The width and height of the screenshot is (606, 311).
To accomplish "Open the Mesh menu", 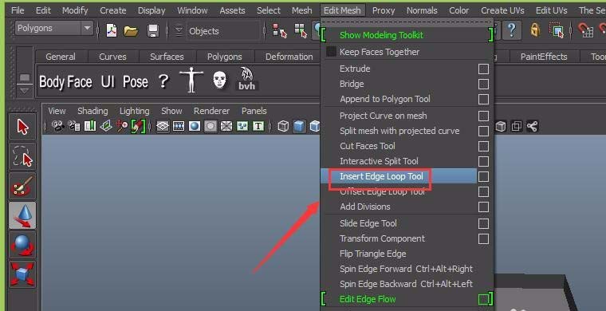I will pos(302,10).
